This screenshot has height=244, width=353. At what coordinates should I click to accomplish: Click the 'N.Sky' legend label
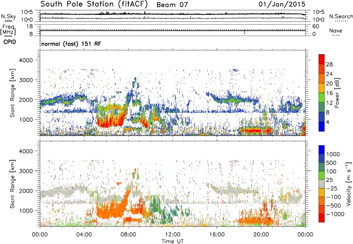click(8, 17)
